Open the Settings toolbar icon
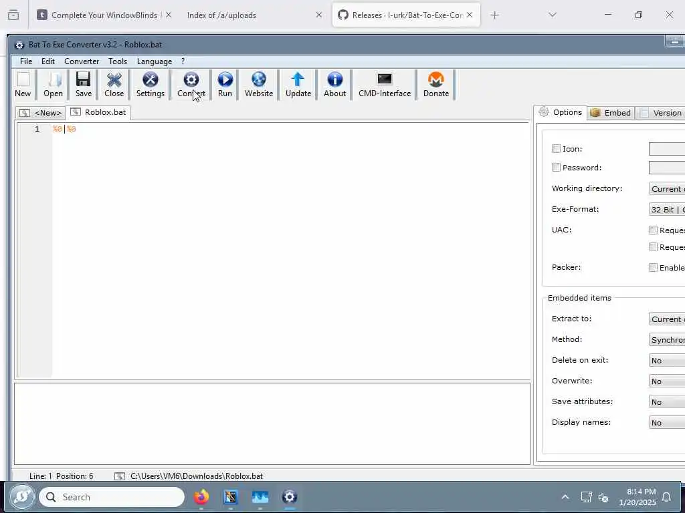This screenshot has width=685, height=513. coord(151,85)
